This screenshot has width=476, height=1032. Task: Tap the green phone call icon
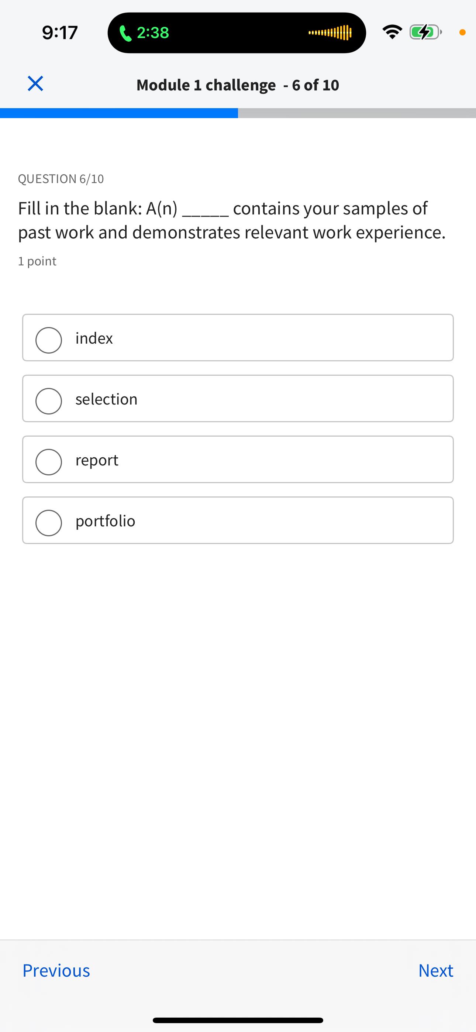(x=125, y=33)
